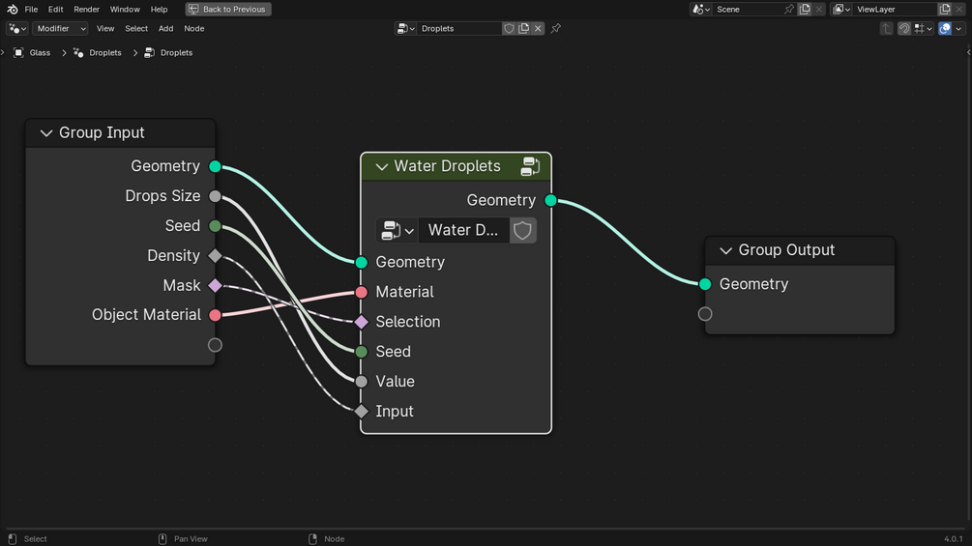Open the editor type dropdown
The width and height of the screenshot is (972, 546).
[16, 28]
